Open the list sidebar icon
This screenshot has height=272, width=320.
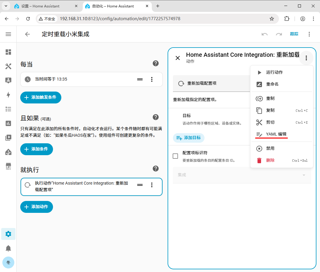click(x=8, y=109)
